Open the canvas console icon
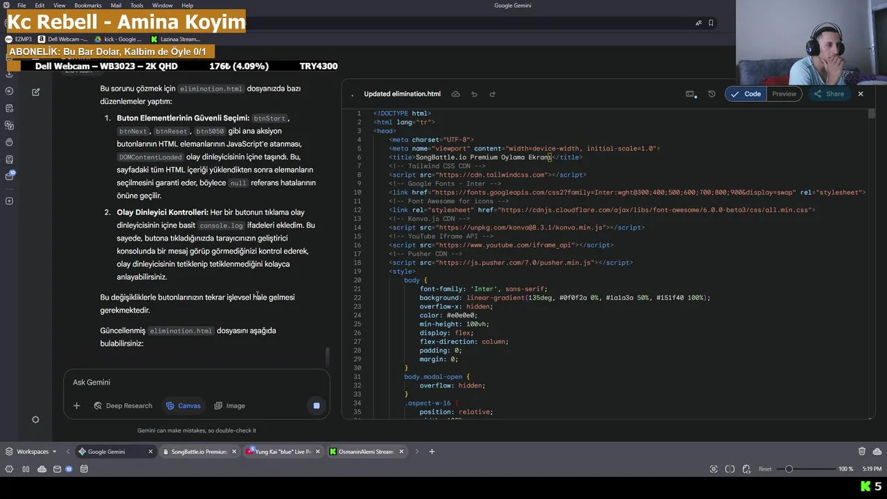The image size is (887, 499). coord(690,94)
